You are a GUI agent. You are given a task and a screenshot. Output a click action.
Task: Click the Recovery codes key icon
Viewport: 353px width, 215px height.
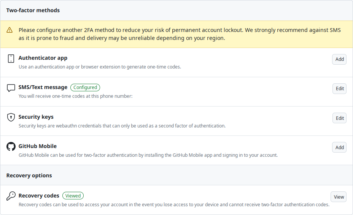[x=11, y=196]
